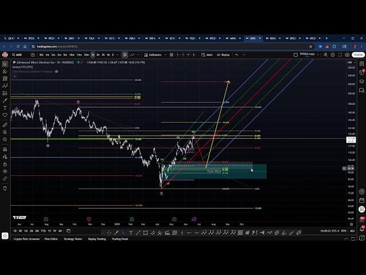
Task: Open the help question mark icon
Action: coord(361,238)
